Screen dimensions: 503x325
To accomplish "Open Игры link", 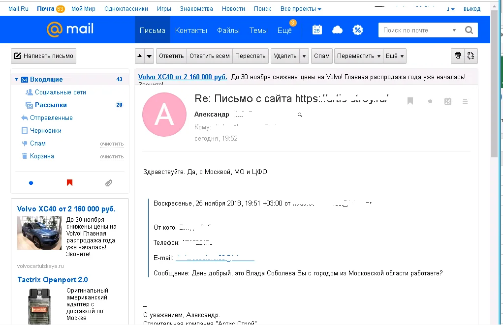I will pos(164,9).
